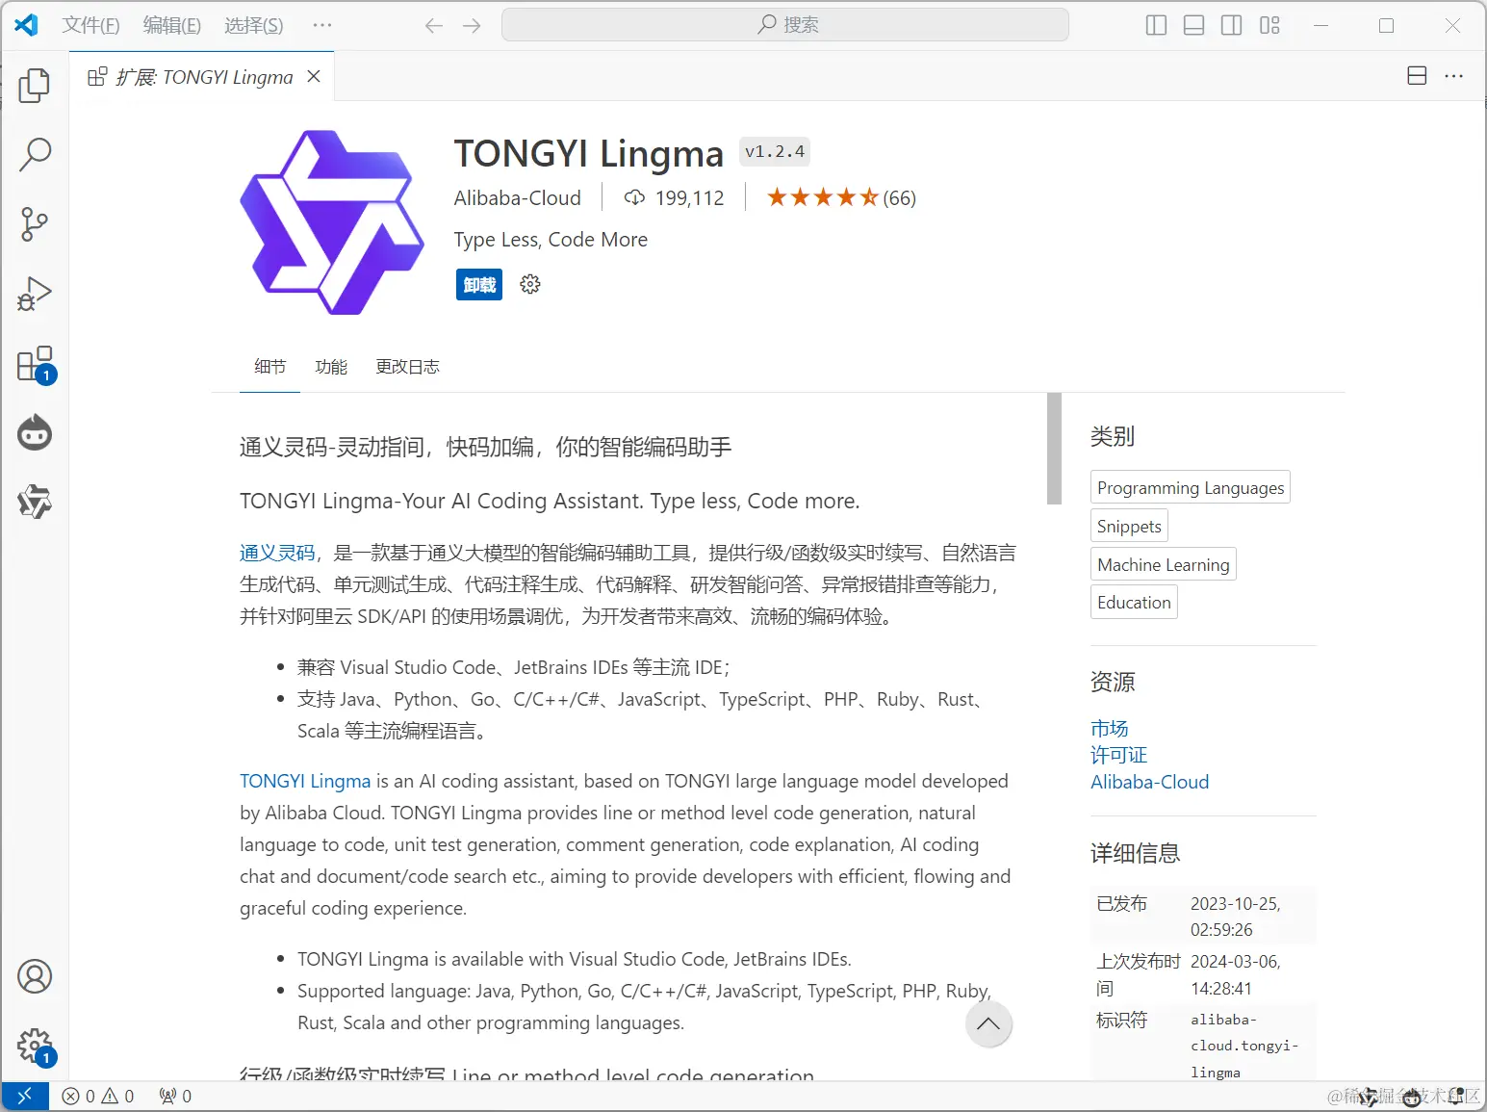This screenshot has width=1487, height=1112.
Task: Open the Extensions view with badge
Action: point(35,364)
